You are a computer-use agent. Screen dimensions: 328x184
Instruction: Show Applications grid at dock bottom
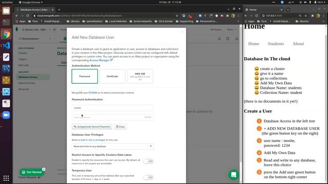[x=6, y=178]
